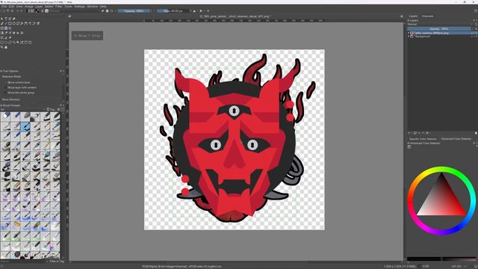Collapse the Advanced Color Selector docker

pos(408,143)
